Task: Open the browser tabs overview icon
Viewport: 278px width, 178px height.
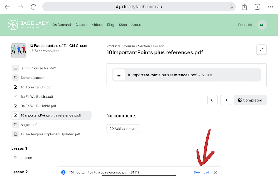Action: click(x=257, y=7)
